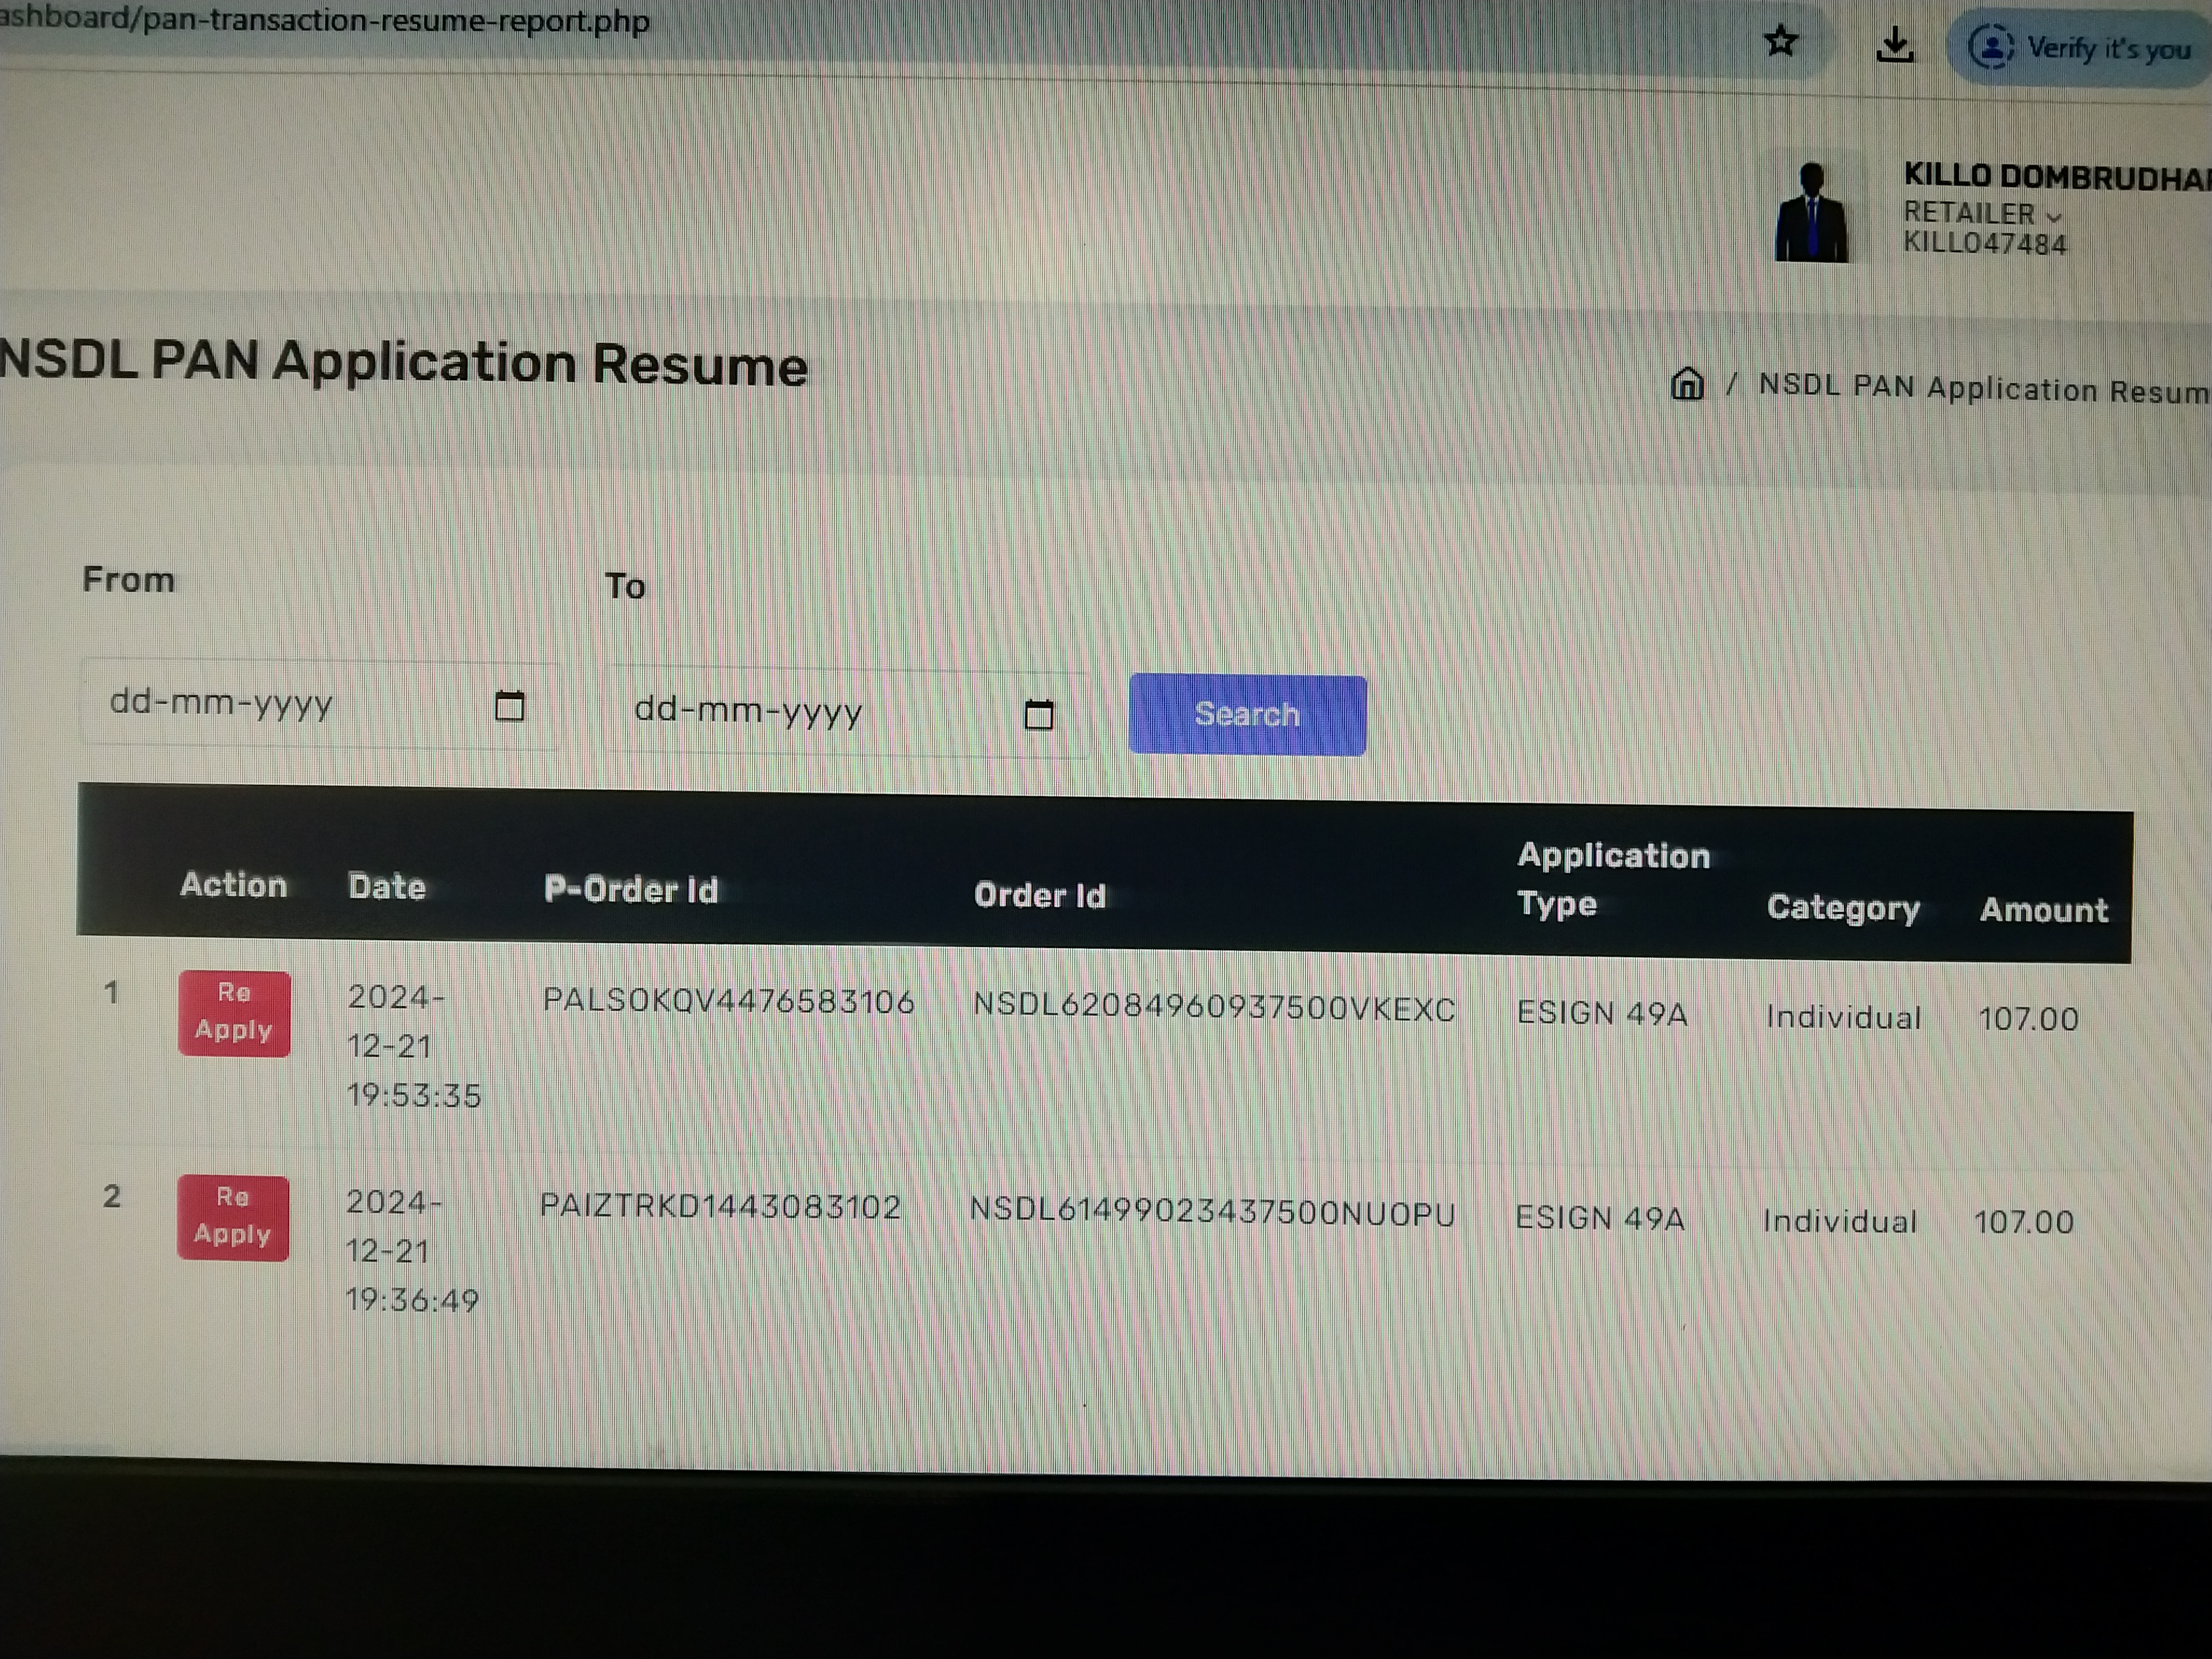
Task: Open the browser downloads icon
Action: 1894,45
